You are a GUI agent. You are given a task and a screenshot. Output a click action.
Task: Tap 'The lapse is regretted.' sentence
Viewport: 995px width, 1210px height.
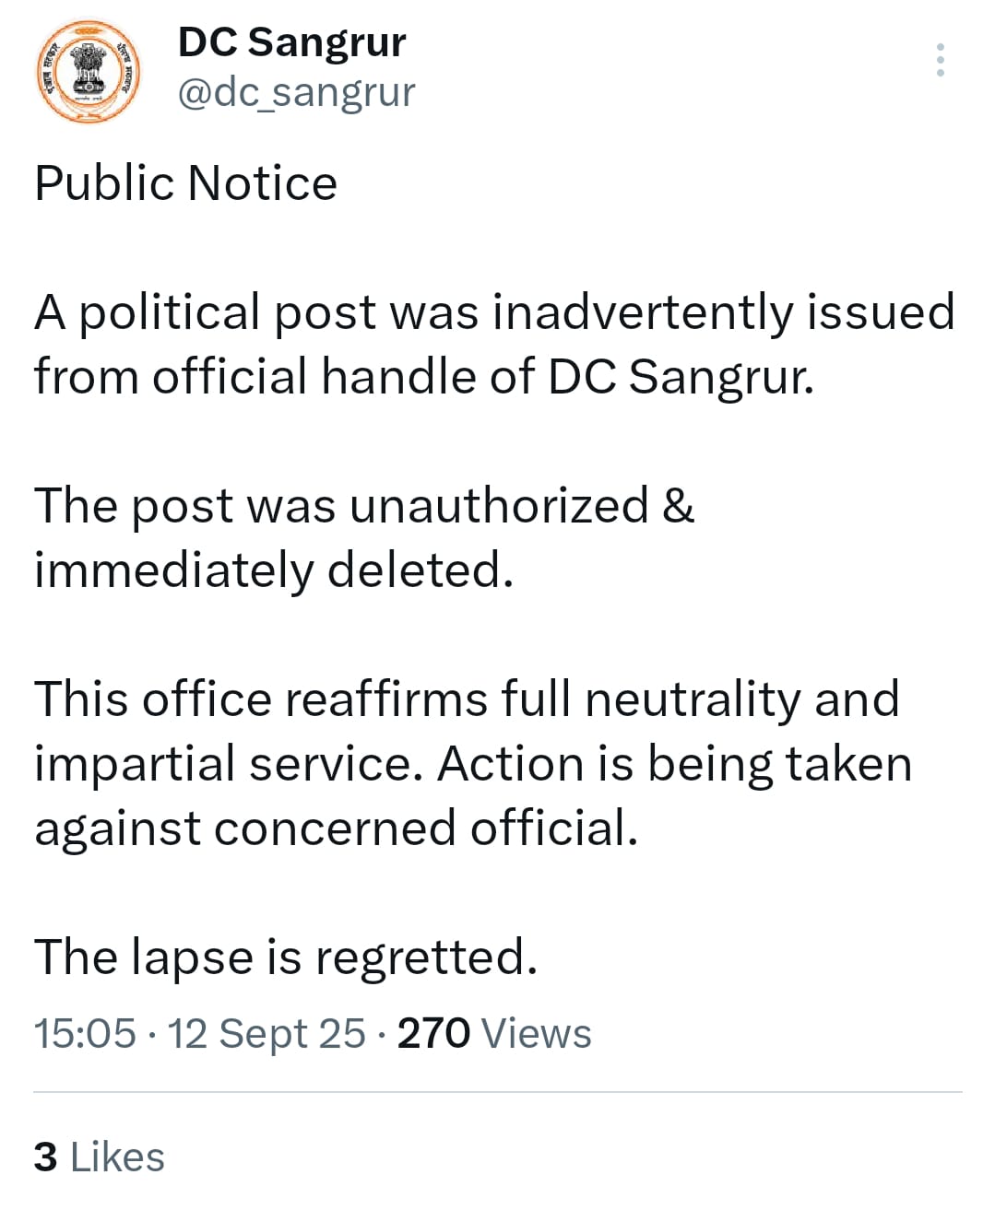(x=286, y=957)
